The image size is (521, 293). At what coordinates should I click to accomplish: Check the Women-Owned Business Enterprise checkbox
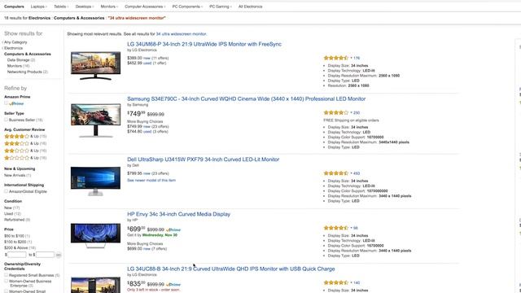coord(6,281)
